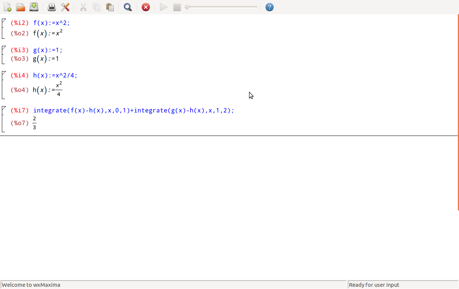This screenshot has height=289, width=459.
Task: Select the (%o3) output g(x):=1
Action: click(46, 58)
